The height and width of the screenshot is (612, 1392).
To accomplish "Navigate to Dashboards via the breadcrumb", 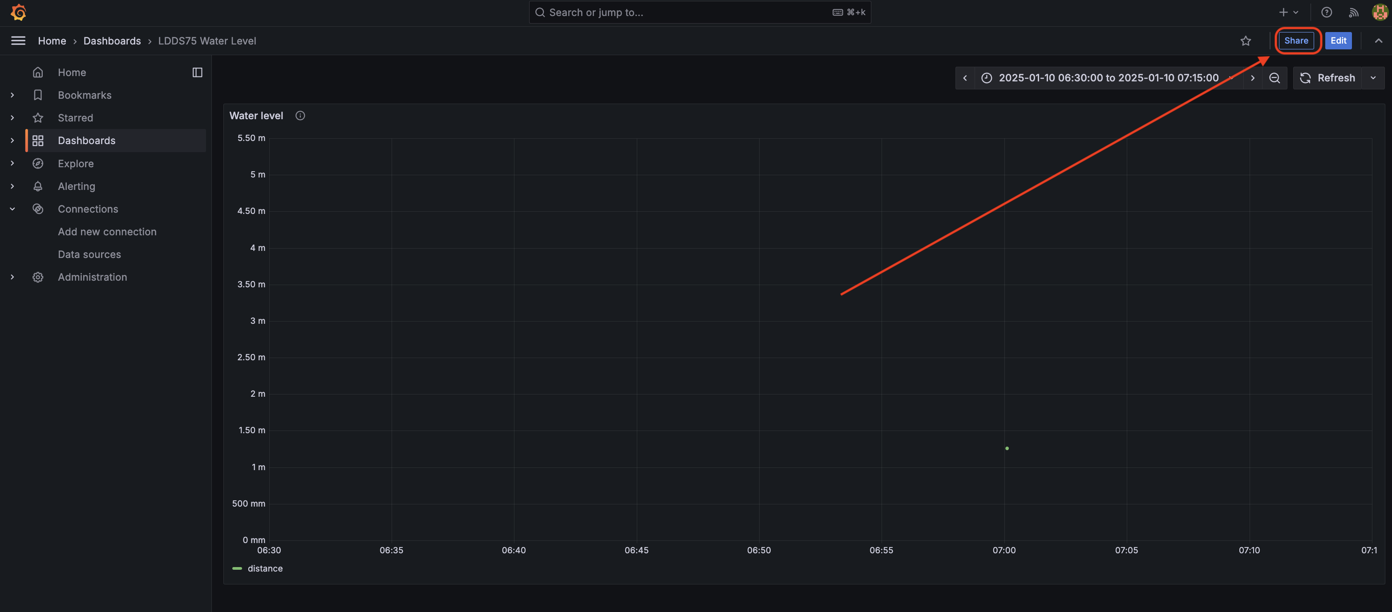I will coord(112,40).
